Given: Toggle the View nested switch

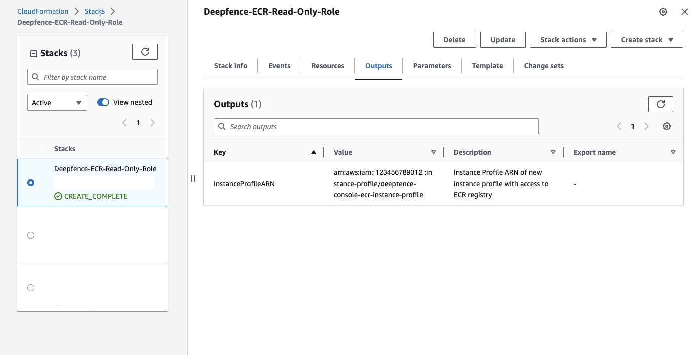Looking at the screenshot, I should [103, 102].
